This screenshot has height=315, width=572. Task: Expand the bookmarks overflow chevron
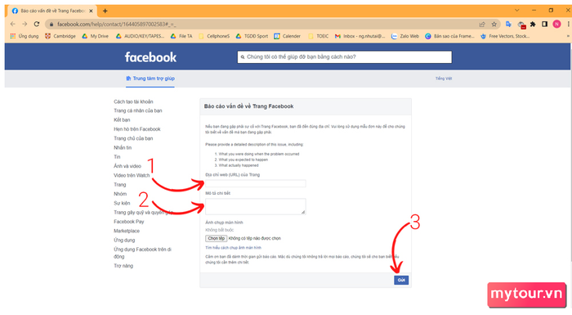coord(568,36)
